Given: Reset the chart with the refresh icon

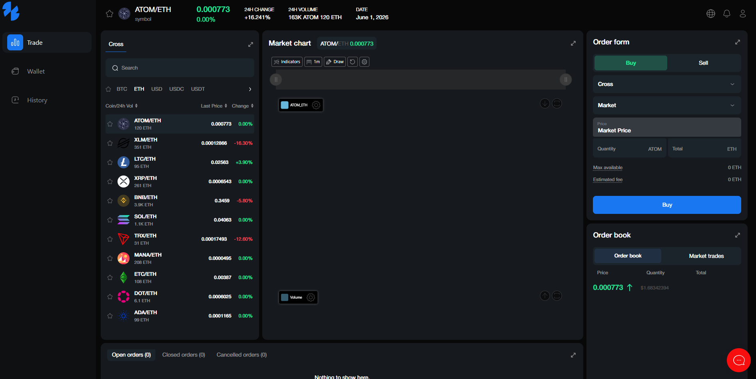Looking at the screenshot, I should click(353, 62).
